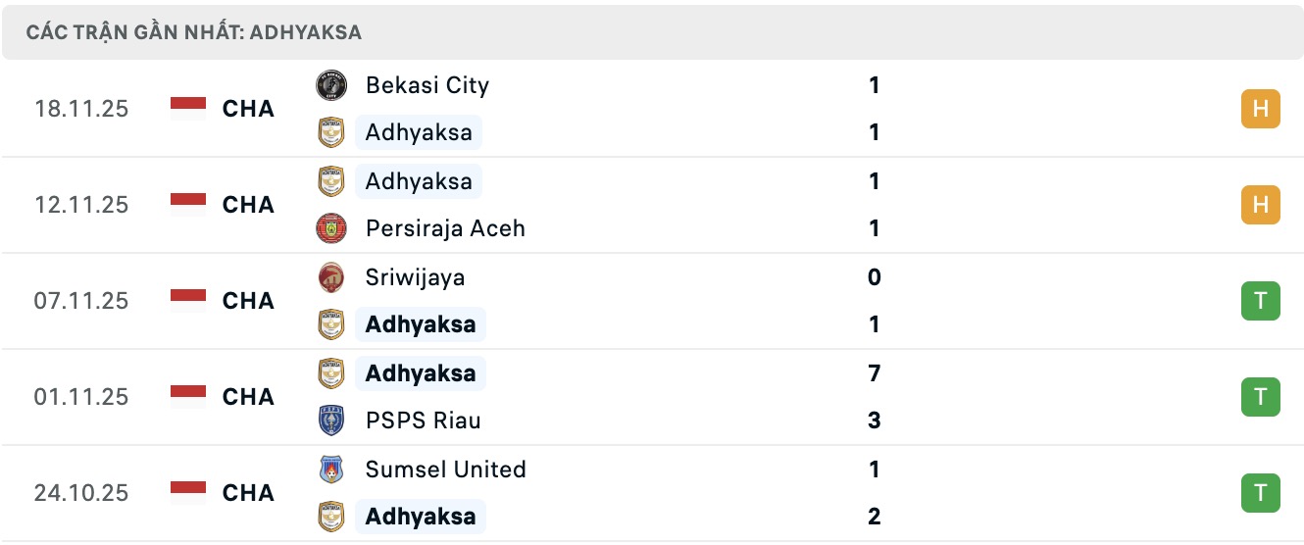Click the green T badge for Sumsel United match
The width and height of the screenshot is (1304, 545).
[1260, 493]
